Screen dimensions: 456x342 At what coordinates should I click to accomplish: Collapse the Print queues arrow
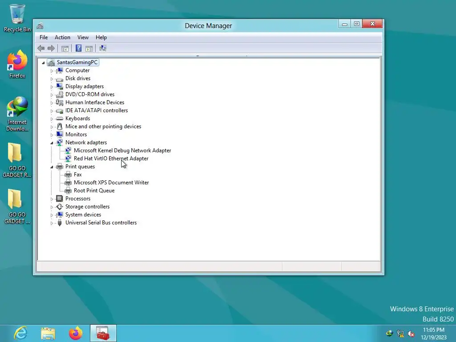pos(52,167)
